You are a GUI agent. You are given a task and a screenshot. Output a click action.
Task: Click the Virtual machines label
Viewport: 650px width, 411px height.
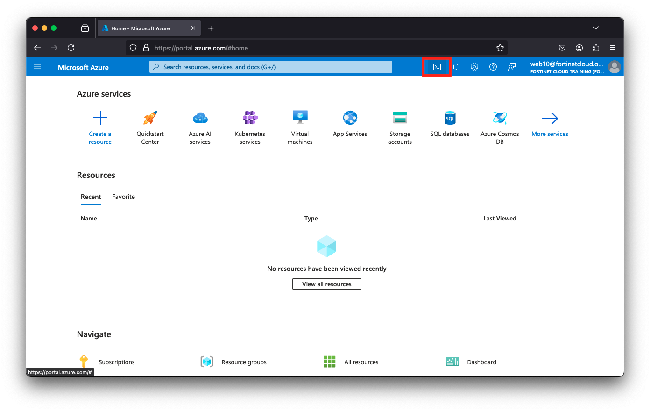point(300,138)
